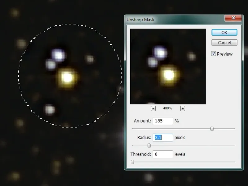
Task: Confirm the Unsharp Mask with OK
Action: tap(224, 33)
